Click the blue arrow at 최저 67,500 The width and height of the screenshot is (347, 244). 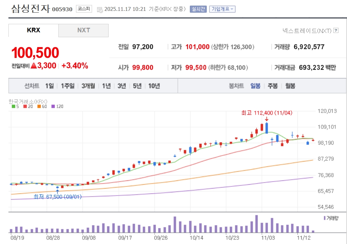click(57, 192)
